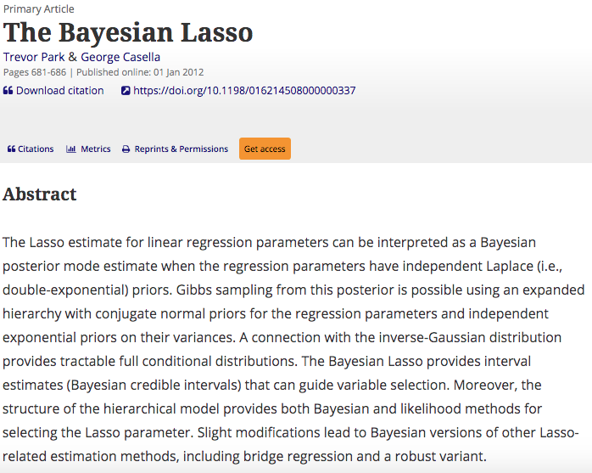Click the Primary Article label

pyautogui.click(x=38, y=9)
